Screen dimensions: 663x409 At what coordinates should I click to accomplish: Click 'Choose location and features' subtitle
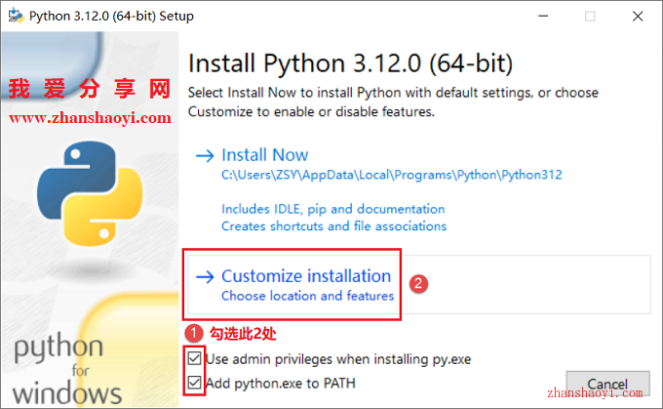[308, 296]
